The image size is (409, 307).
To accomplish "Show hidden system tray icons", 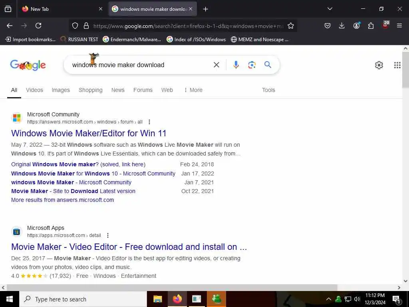I will coord(329,299).
